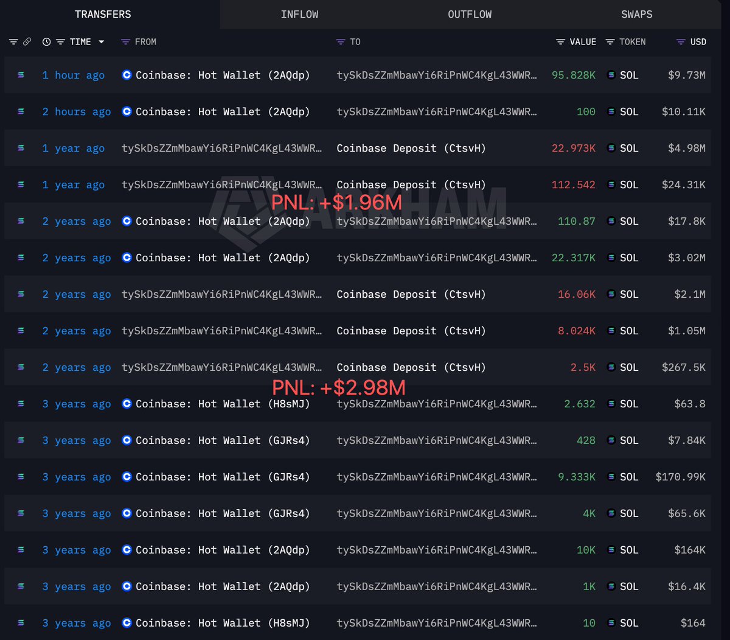Open Coinbase Hot Wallet (H8sMJ) in $164 row
730x640 pixels.
223,624
